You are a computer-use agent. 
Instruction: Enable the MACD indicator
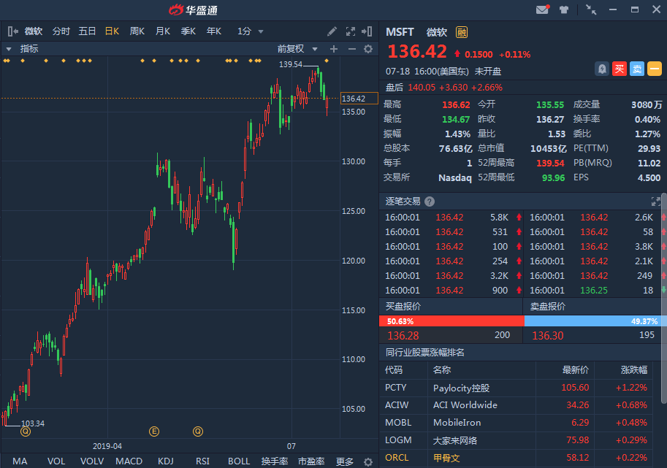pos(129,461)
